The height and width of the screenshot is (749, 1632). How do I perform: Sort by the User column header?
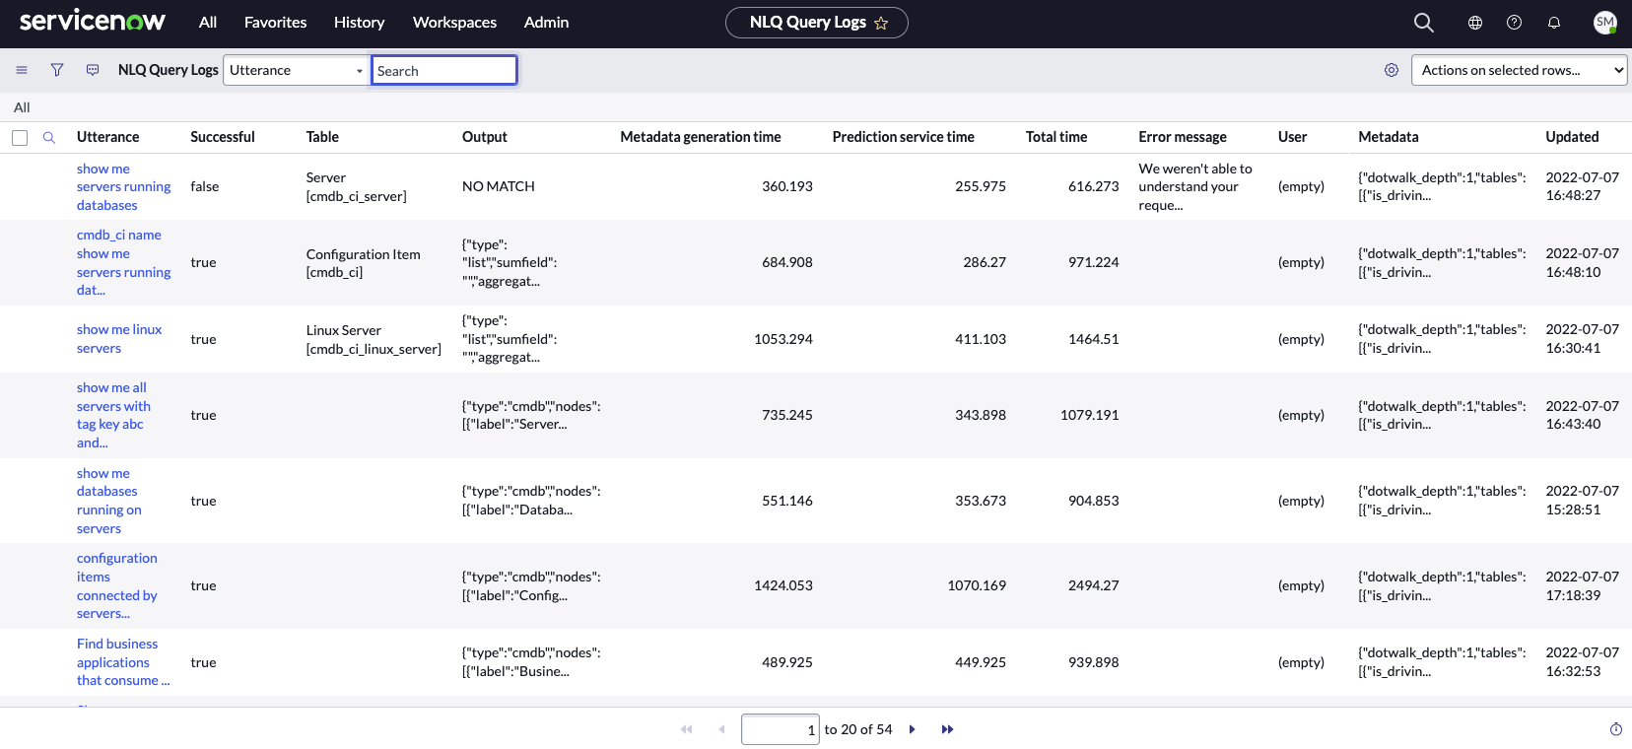click(x=1292, y=137)
